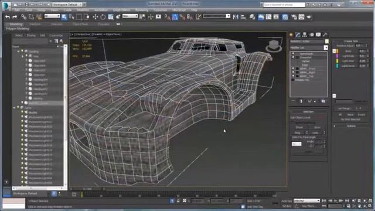Click the All button in Crease Sets
375x211 pixels.
point(340,115)
